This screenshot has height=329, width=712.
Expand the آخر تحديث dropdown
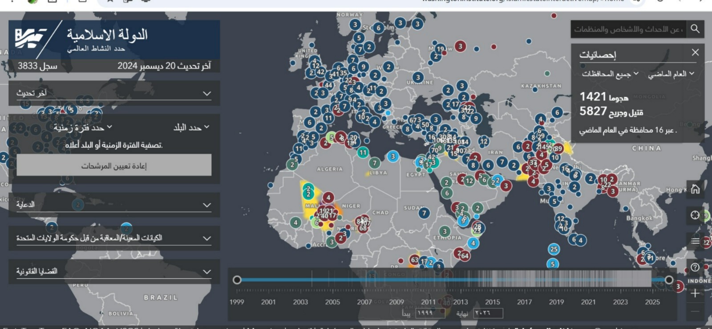[114, 93]
